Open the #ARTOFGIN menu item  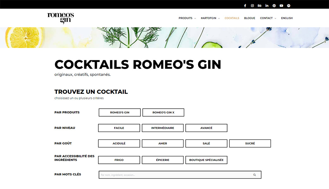pos(208,18)
